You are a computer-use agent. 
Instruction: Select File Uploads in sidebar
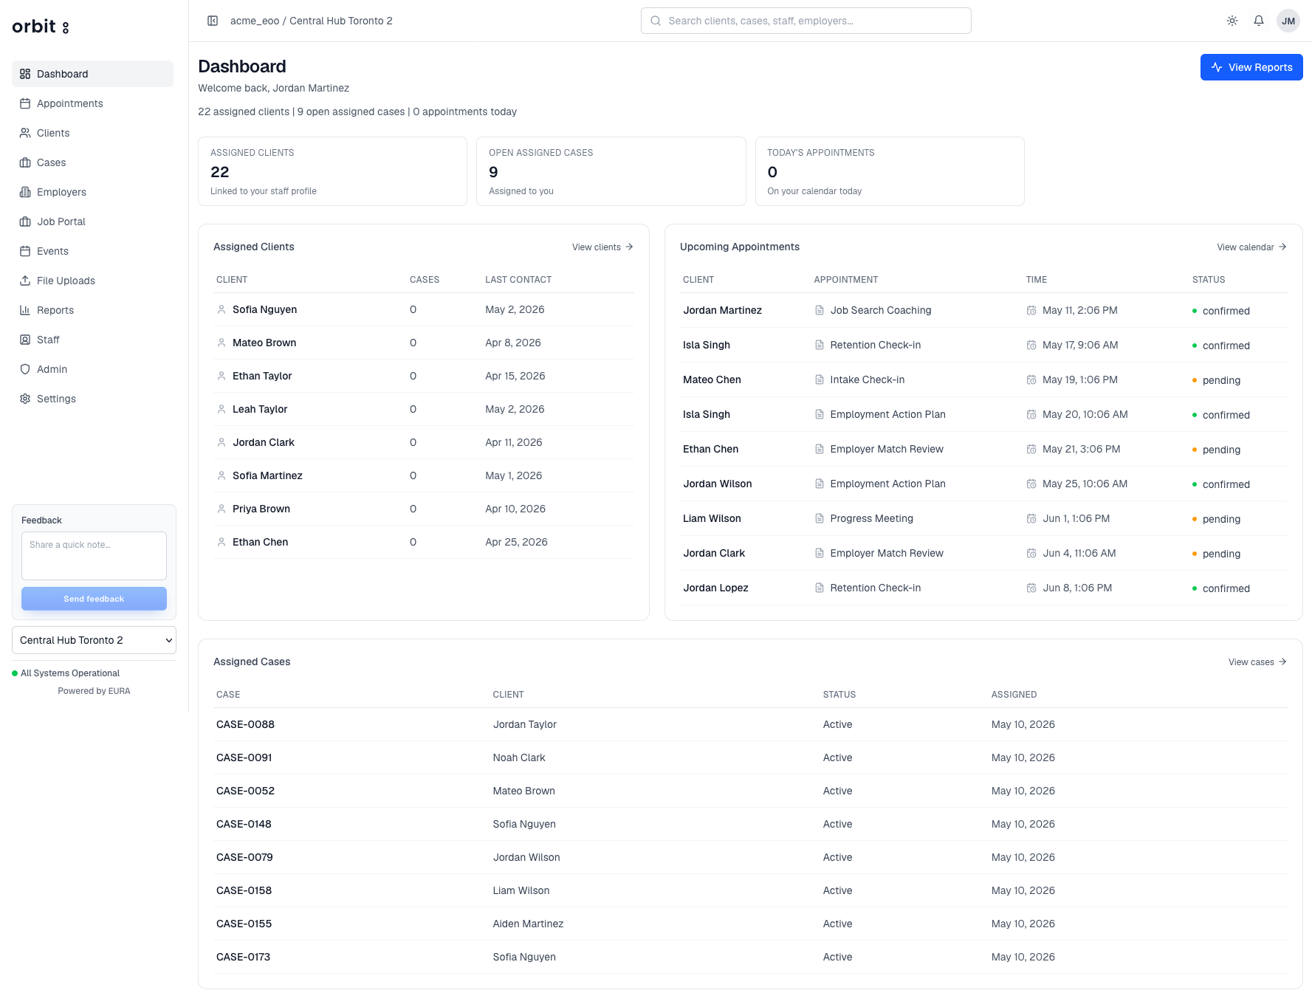click(92, 281)
